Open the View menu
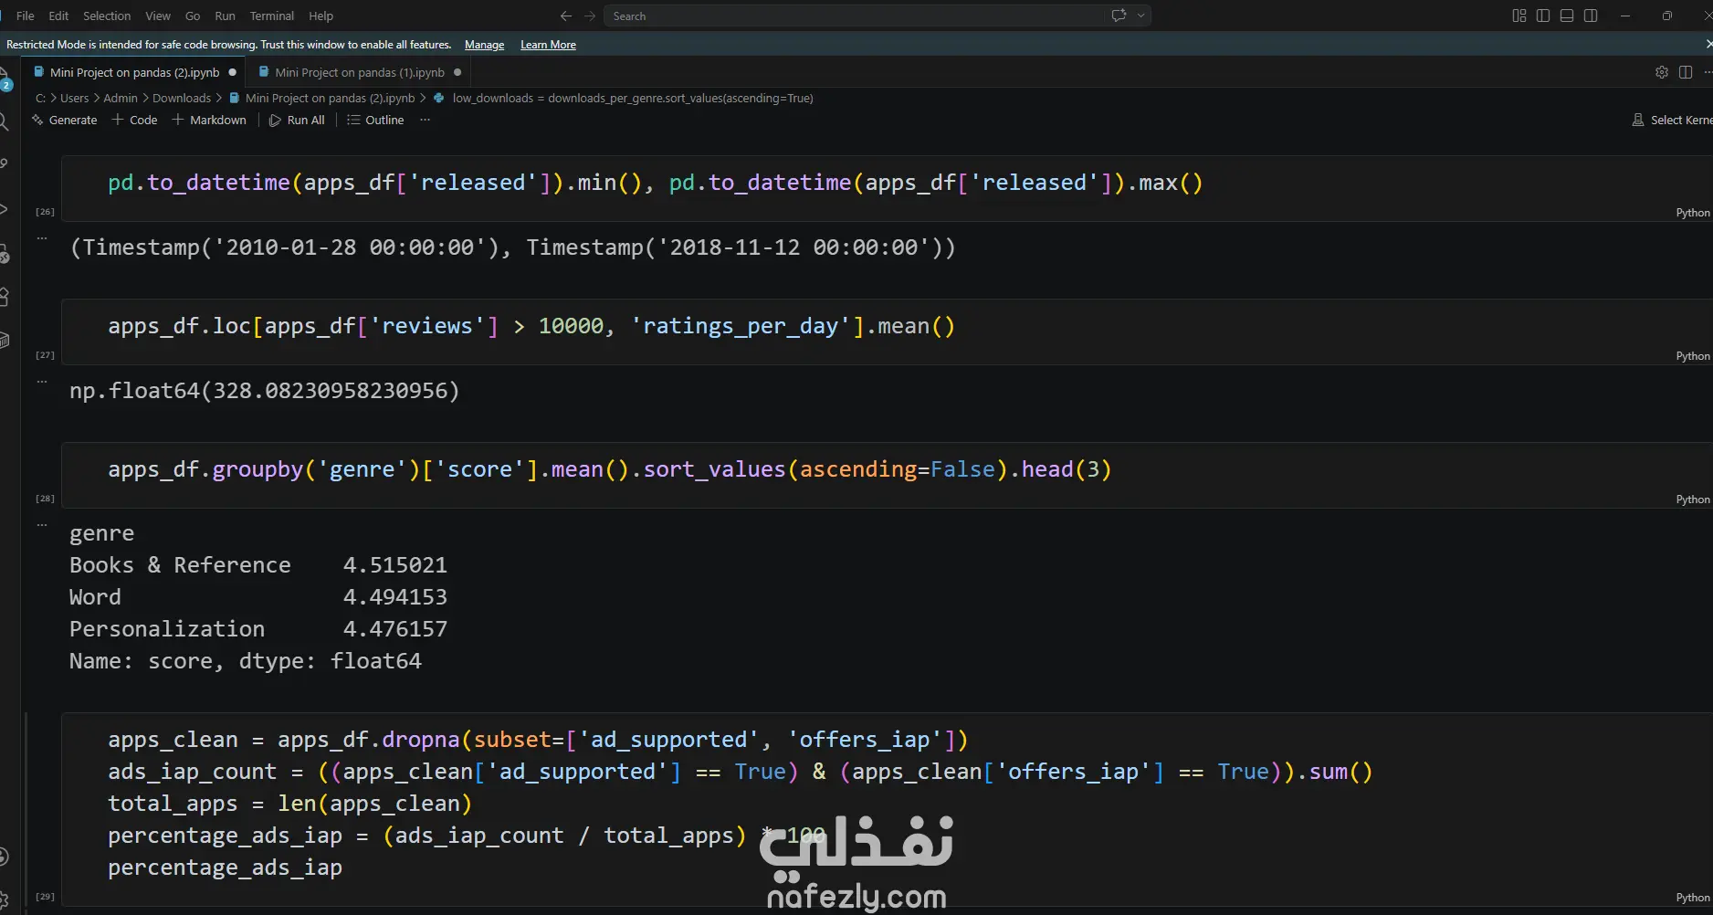The height and width of the screenshot is (915, 1713). pos(158,16)
